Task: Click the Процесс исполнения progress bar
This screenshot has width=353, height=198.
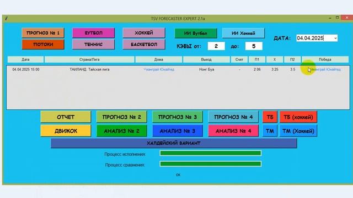Action: tap(211, 153)
